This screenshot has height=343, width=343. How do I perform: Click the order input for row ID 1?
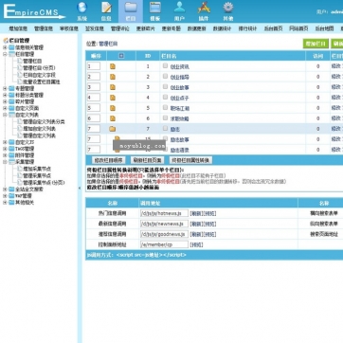click(94, 66)
